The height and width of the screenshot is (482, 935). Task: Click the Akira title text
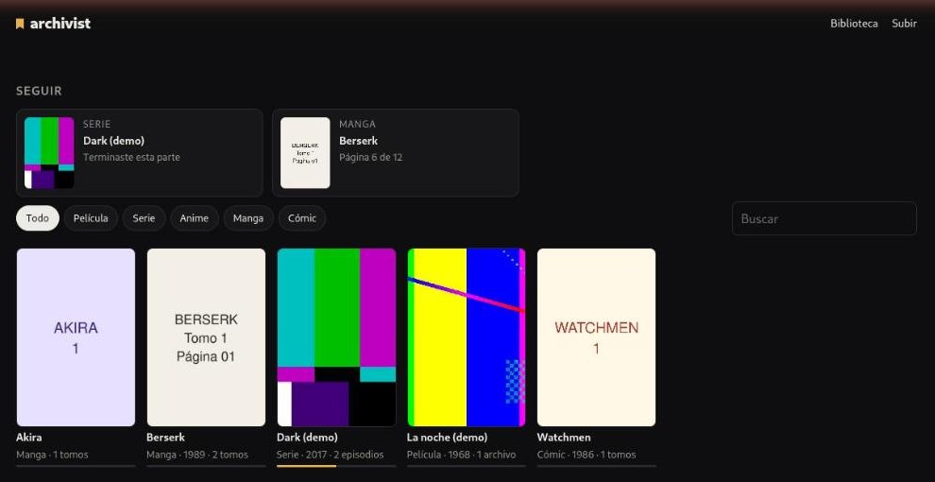[x=29, y=438]
